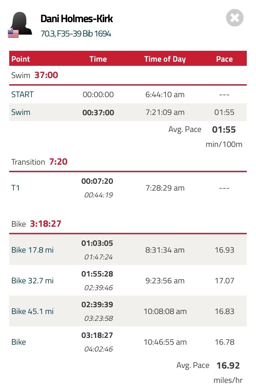The height and width of the screenshot is (387, 256).
Task: Open the Bike 45.1 mi split
Action: pyautogui.click(x=32, y=311)
